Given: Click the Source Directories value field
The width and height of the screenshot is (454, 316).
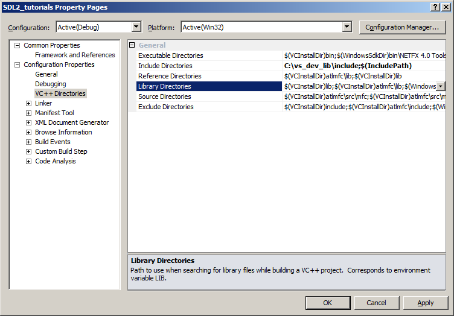Looking at the screenshot, I should 364,96.
